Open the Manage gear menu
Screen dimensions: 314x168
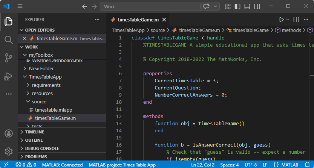coord(9,151)
